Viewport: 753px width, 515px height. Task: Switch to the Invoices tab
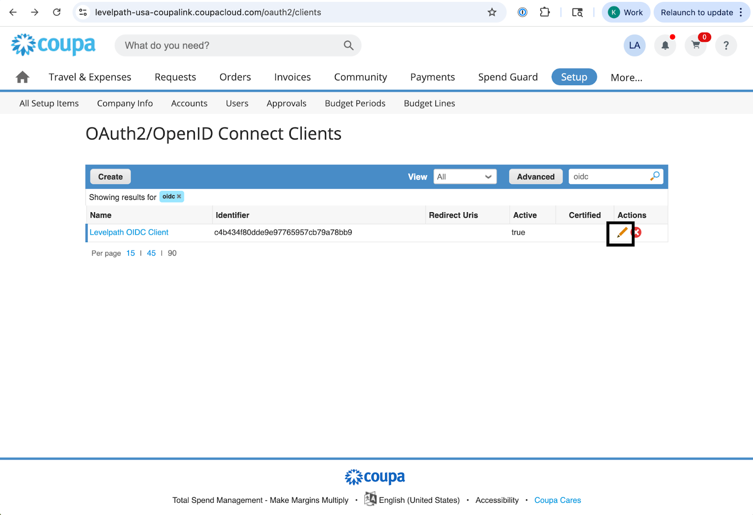point(292,77)
